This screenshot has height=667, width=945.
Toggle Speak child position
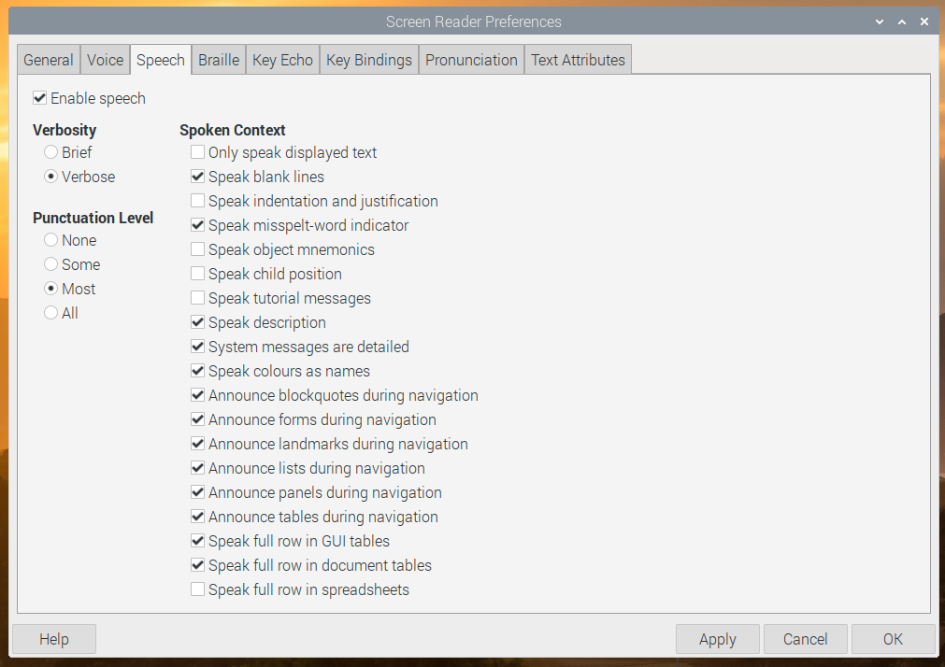point(197,273)
